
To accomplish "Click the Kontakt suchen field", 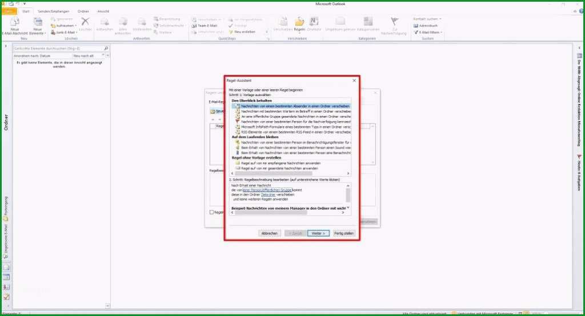I will [x=427, y=19].
